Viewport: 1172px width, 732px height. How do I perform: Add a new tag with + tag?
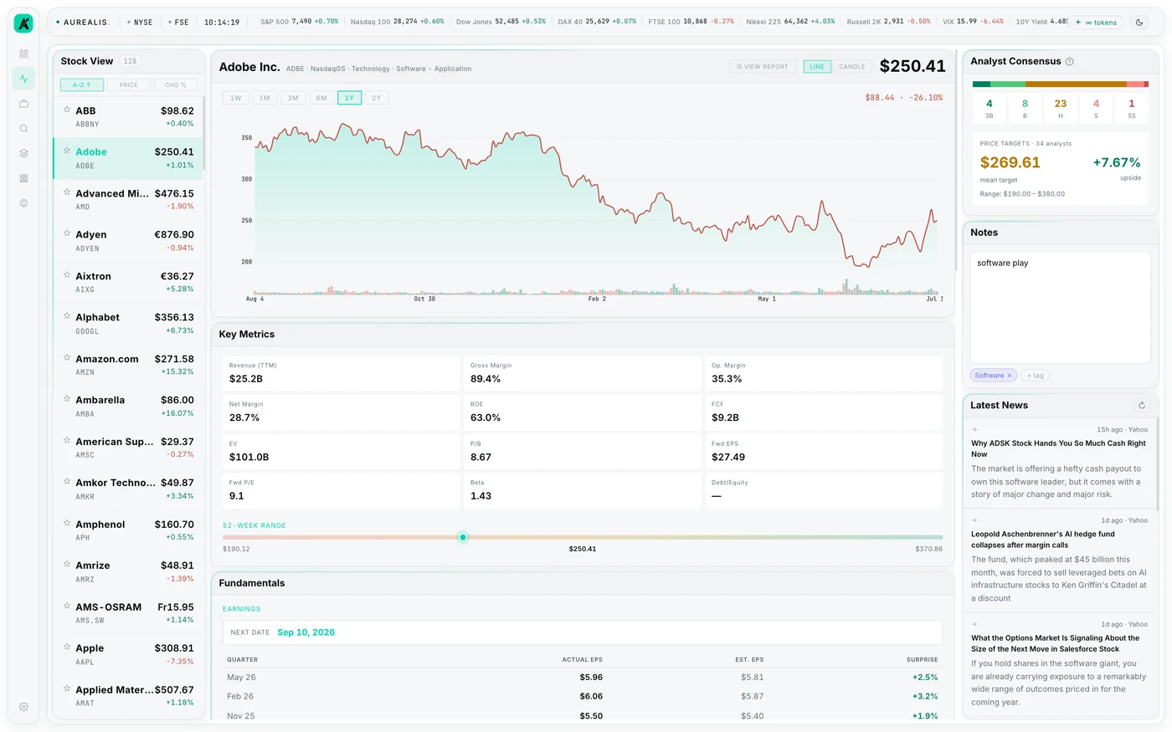[1036, 376]
